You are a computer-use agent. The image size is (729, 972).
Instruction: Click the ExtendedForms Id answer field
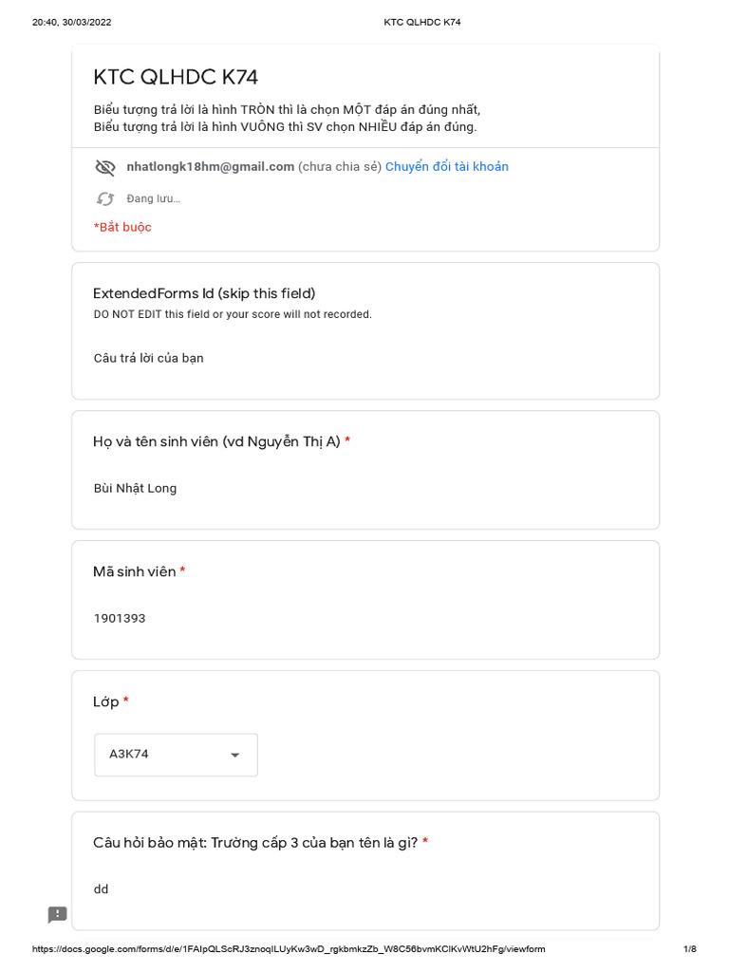149,358
